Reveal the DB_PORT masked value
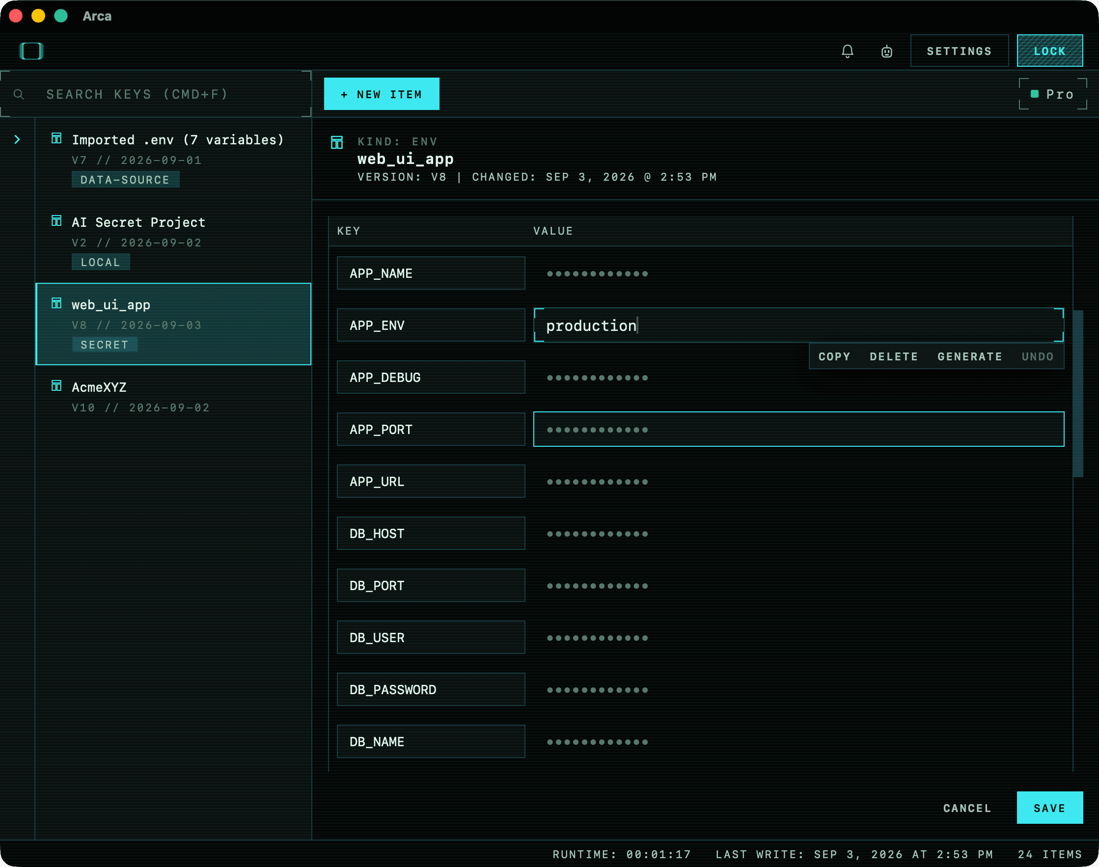Viewport: 1099px width, 867px height. coord(598,586)
